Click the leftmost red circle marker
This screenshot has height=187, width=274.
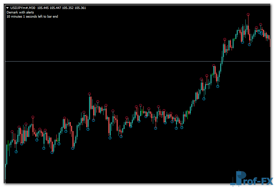[12, 132]
